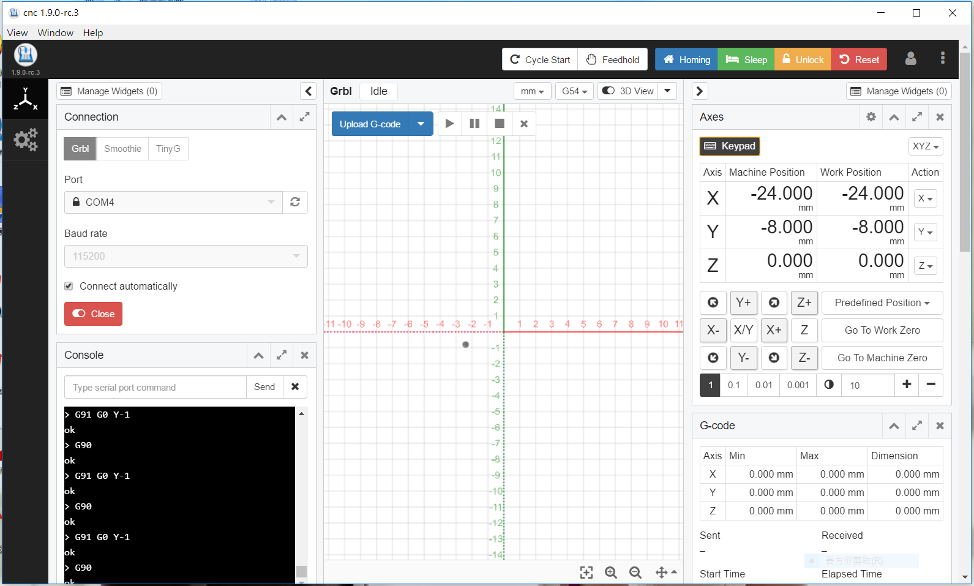Open the G54 coordinate system dropdown

(574, 91)
